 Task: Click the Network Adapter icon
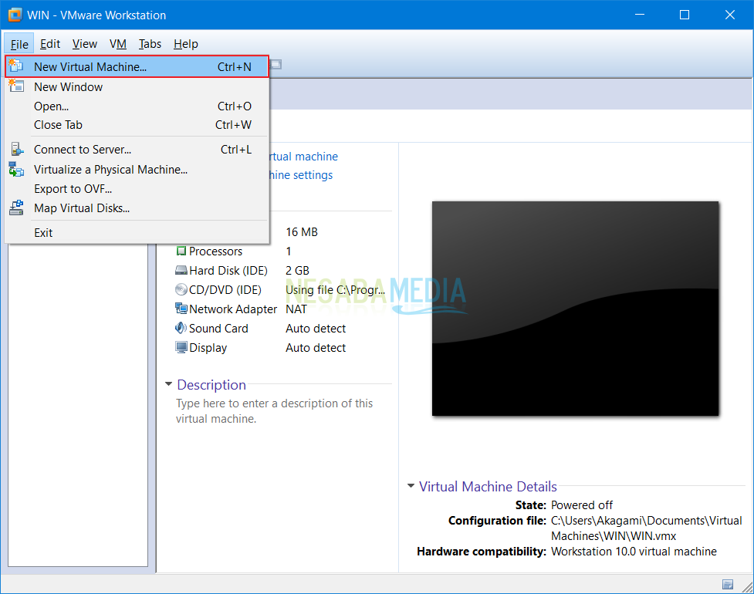181,309
